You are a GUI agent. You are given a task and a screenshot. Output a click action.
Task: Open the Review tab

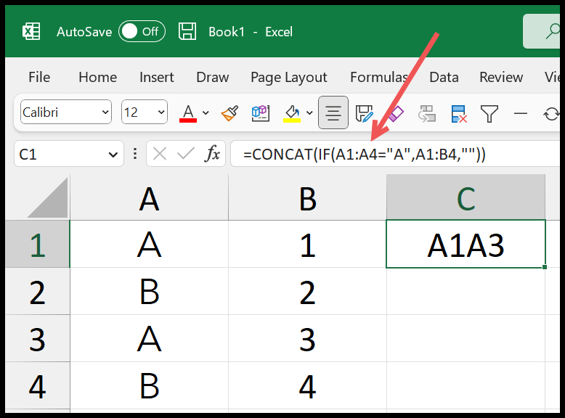coord(501,77)
